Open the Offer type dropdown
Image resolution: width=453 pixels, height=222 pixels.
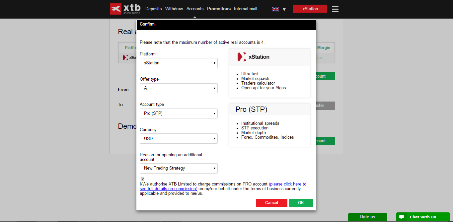click(x=179, y=88)
